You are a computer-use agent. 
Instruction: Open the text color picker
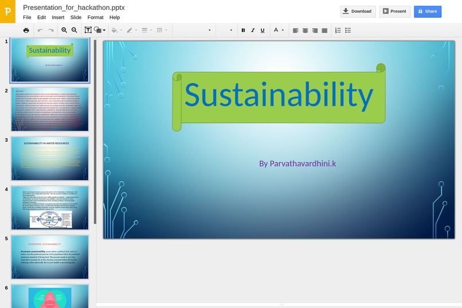276,30
